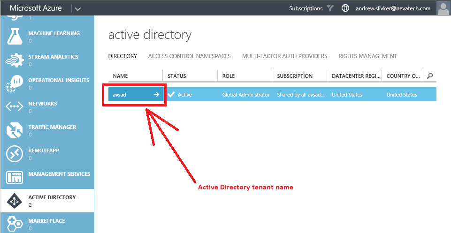
Task: Click the Global Administrator role cell
Action: tap(246, 95)
